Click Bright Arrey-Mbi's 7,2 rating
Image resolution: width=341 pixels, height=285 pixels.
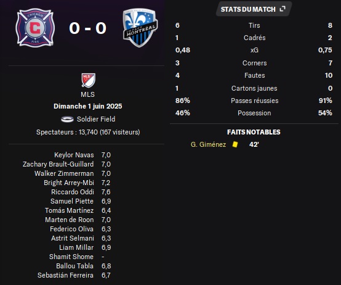coord(106,183)
